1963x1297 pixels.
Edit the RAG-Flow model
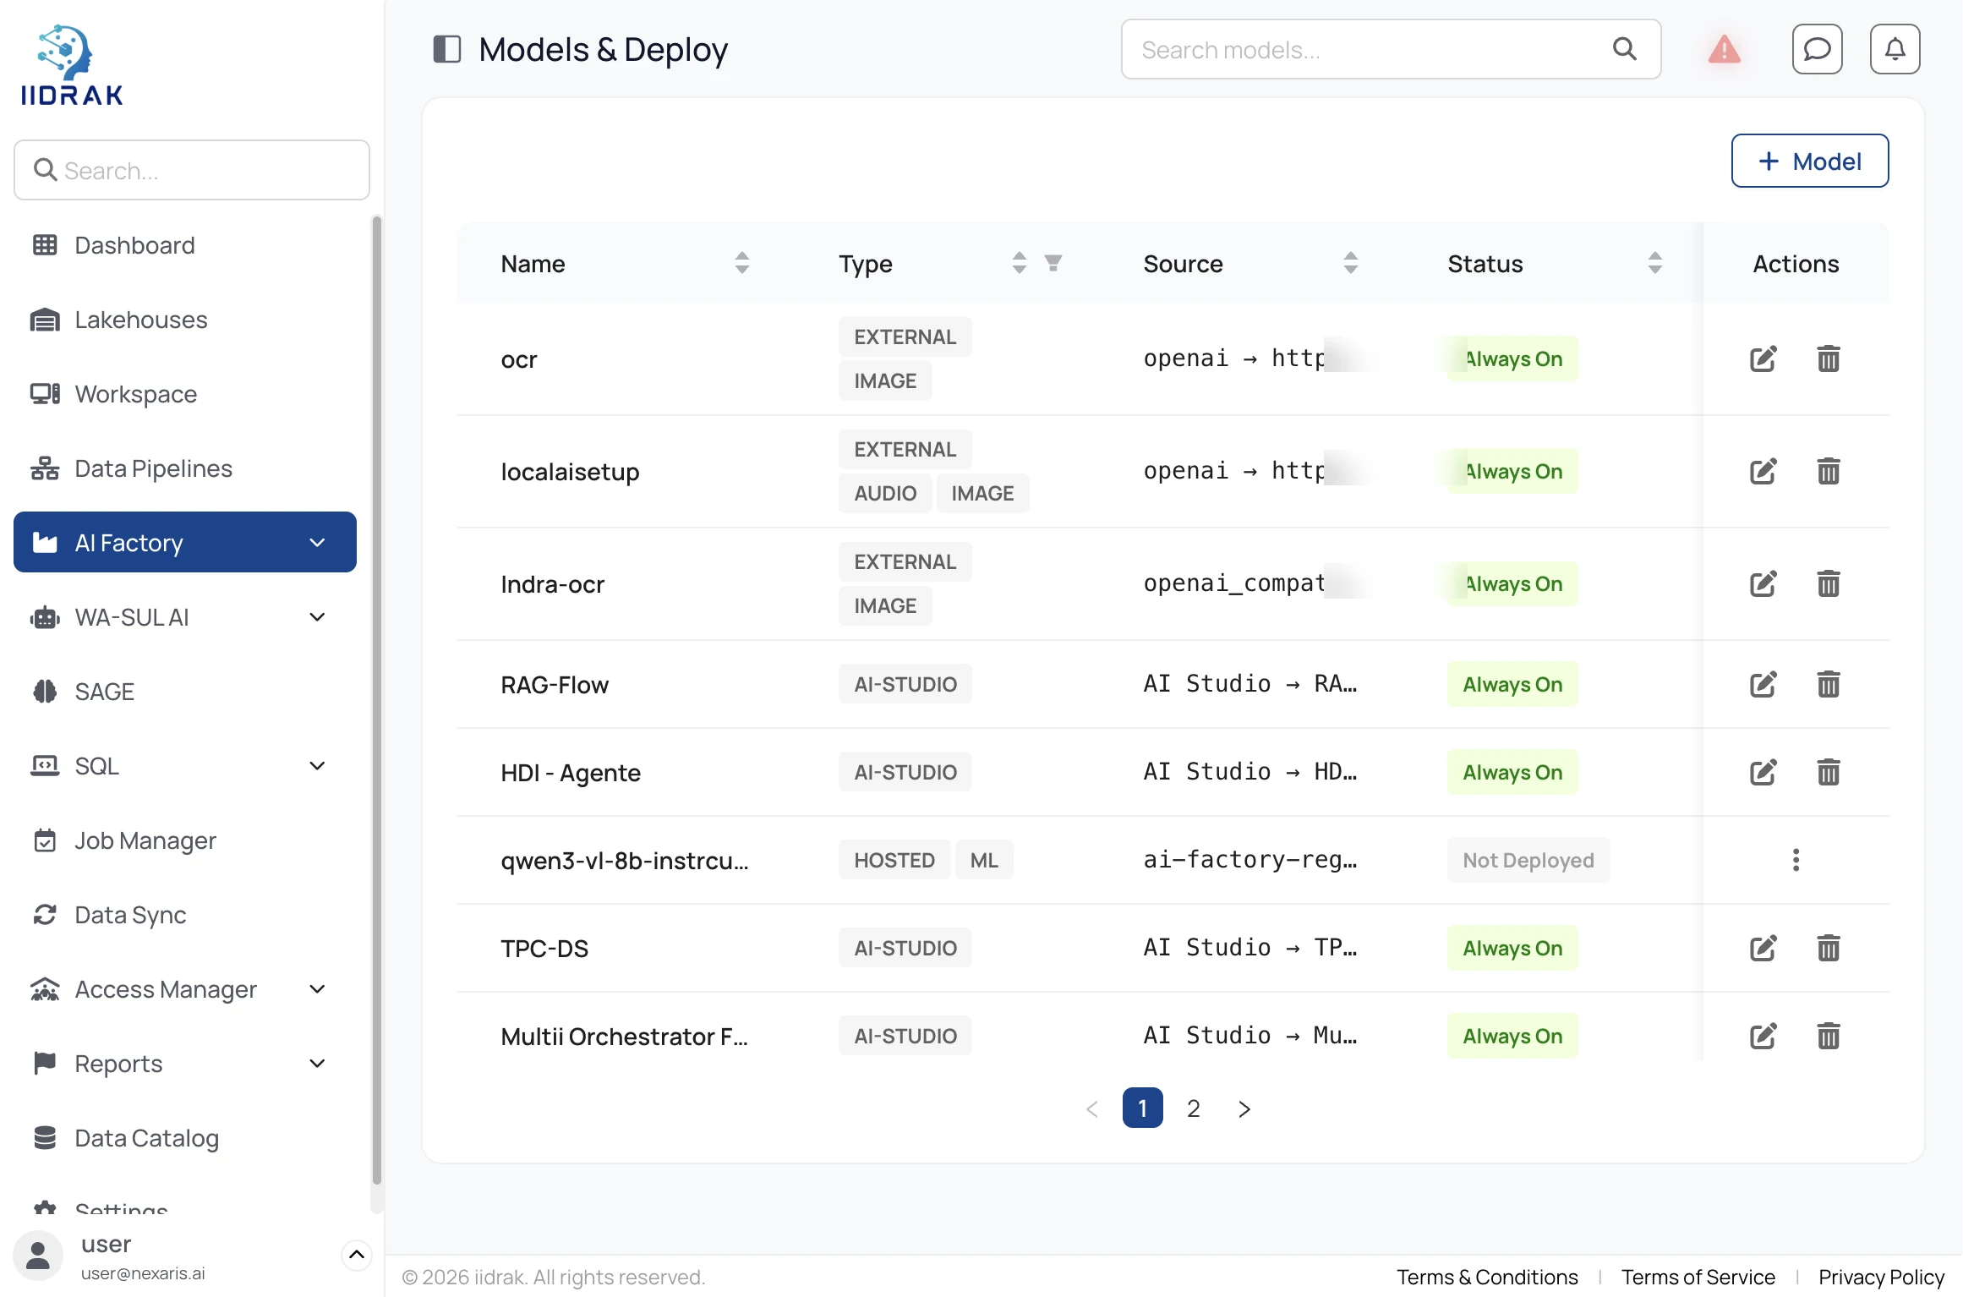(x=1763, y=684)
